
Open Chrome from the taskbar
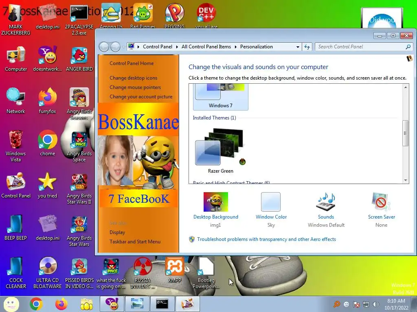pyautogui.click(x=36, y=304)
